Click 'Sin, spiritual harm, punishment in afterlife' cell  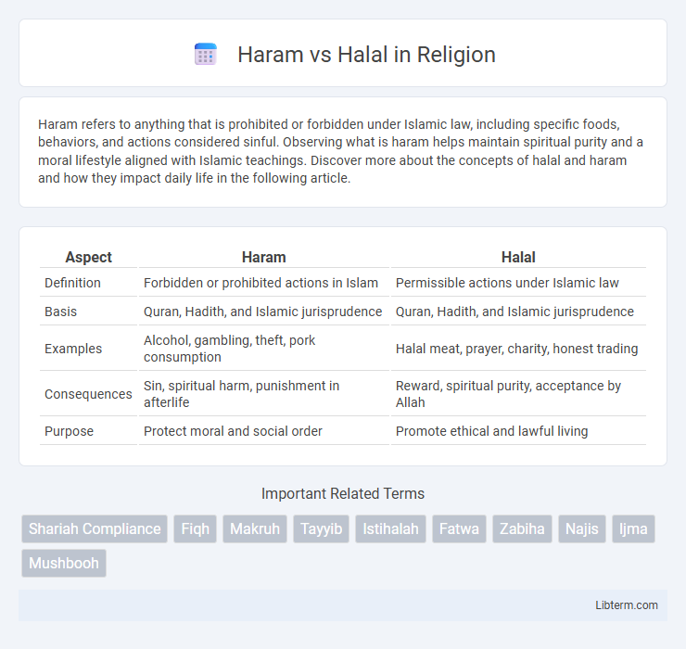point(264,394)
